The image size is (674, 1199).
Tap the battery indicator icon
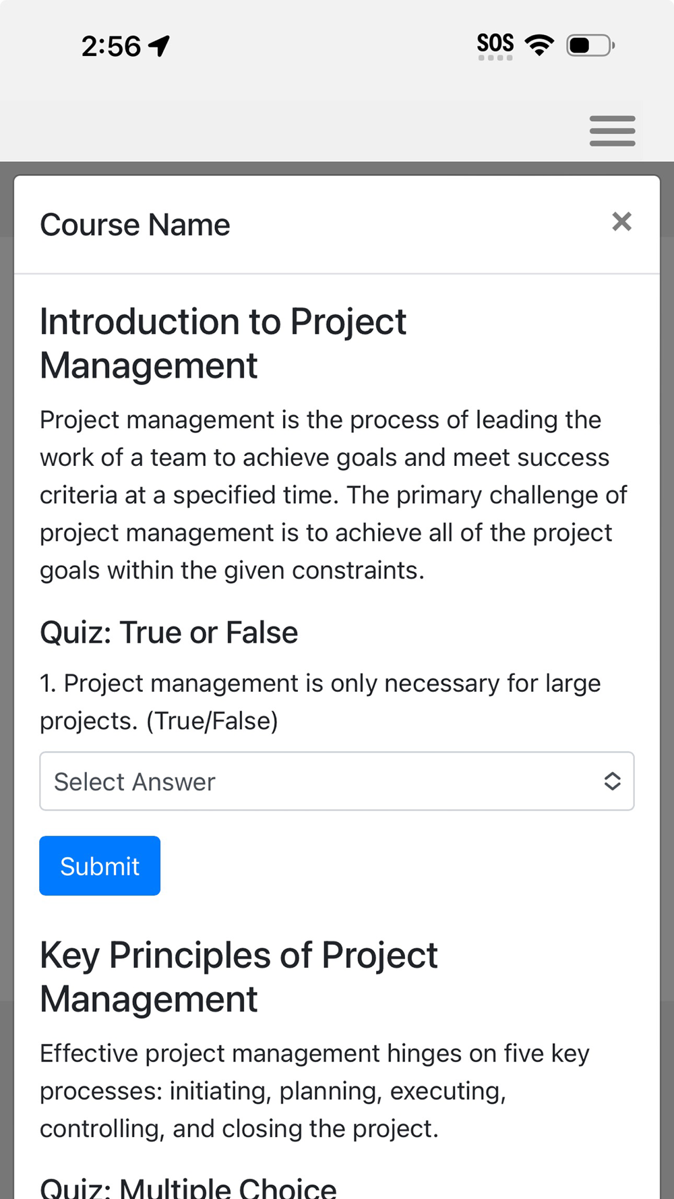590,45
